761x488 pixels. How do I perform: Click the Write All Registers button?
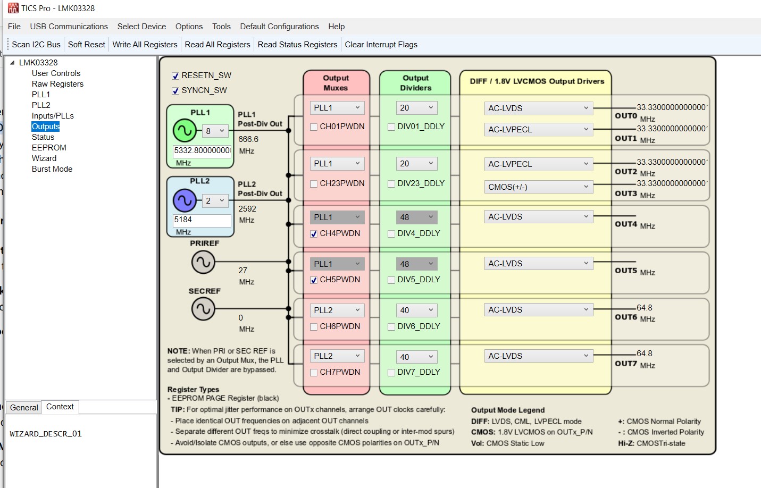point(145,44)
